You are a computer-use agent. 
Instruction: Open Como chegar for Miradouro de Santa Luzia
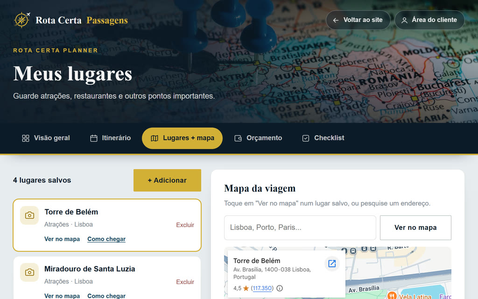click(x=106, y=296)
